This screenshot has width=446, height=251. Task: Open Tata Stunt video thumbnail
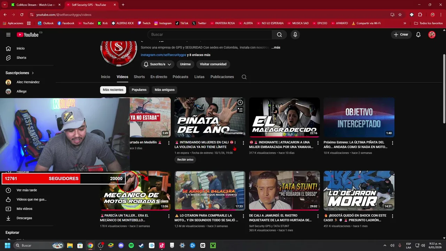[284, 190]
